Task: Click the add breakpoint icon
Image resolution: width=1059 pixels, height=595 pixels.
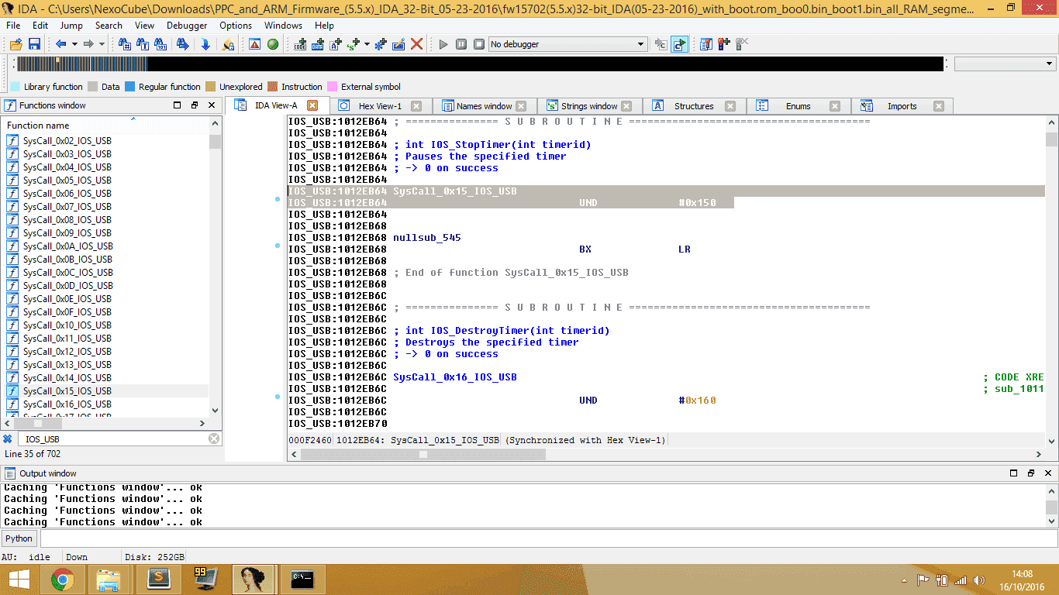Action: click(x=724, y=44)
